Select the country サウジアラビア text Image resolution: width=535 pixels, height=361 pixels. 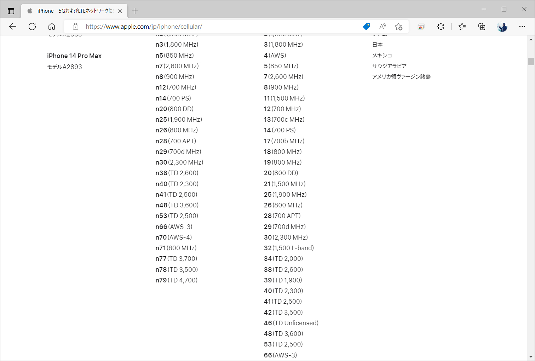(x=389, y=66)
